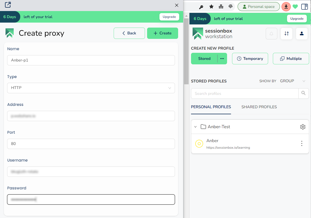Click the key icon in browser toolbar
Screen dimensions: 311x218
coord(201,7)
